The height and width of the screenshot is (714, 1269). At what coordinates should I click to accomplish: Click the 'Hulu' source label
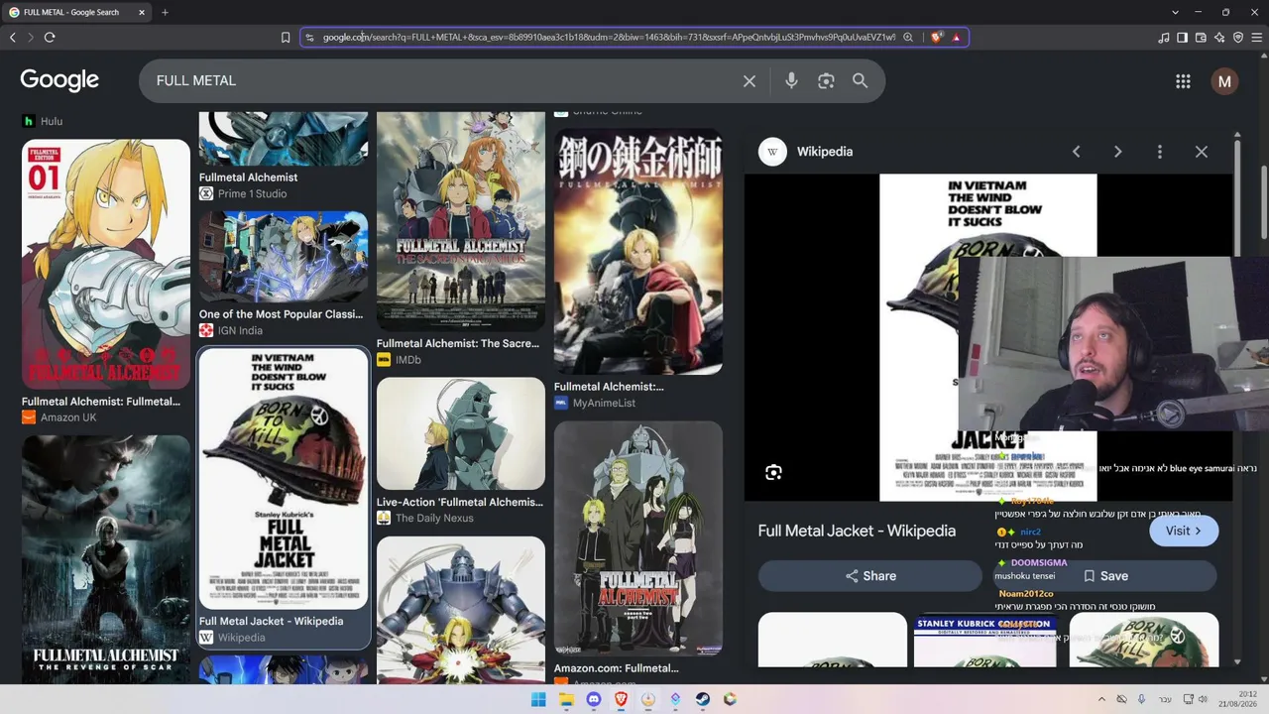52,121
